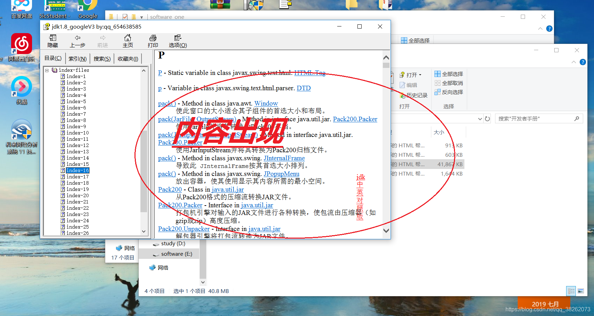
Task: Open the Pack200 class link
Action: coord(170,190)
